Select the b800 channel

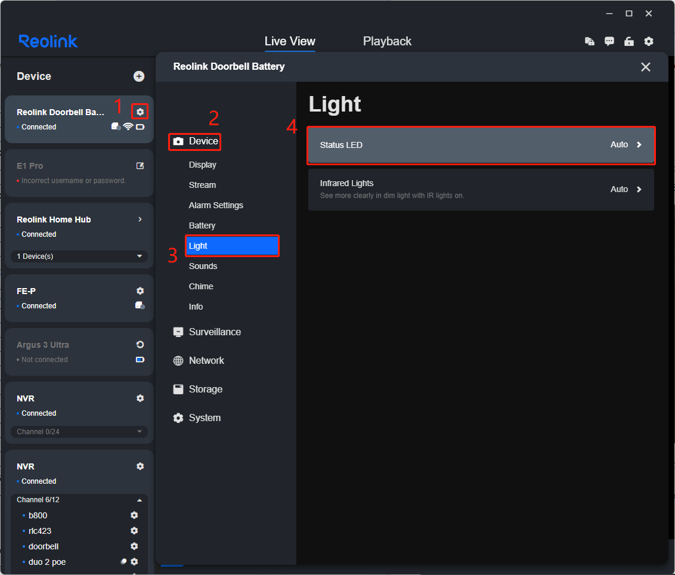click(x=38, y=515)
